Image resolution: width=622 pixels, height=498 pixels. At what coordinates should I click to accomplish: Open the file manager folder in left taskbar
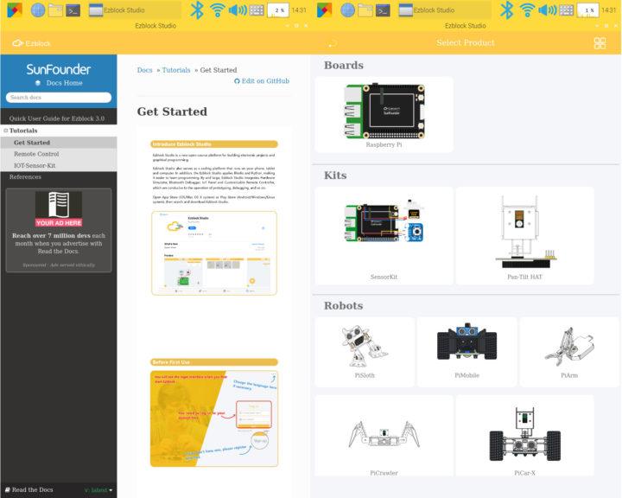(55, 10)
